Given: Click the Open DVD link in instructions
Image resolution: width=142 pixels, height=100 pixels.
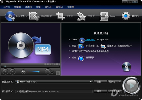Looking at the screenshot, I should [x=90, y=40].
